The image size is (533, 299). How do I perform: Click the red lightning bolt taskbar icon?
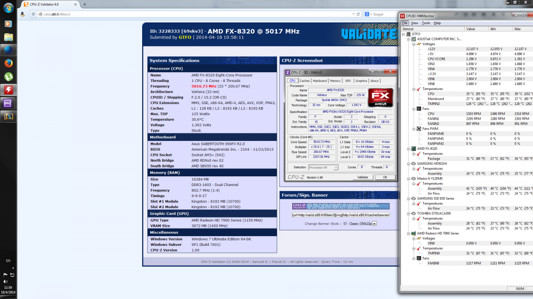click(8, 90)
